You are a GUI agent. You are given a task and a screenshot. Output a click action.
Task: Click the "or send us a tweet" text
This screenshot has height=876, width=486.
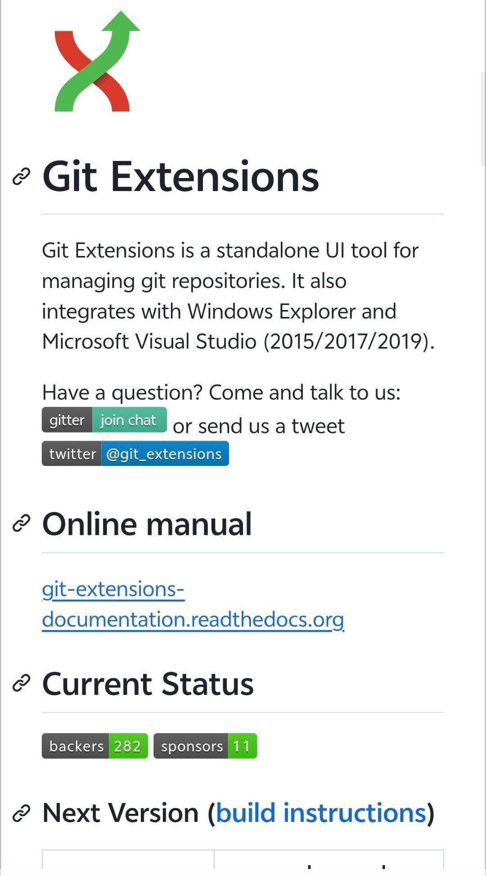tap(259, 426)
